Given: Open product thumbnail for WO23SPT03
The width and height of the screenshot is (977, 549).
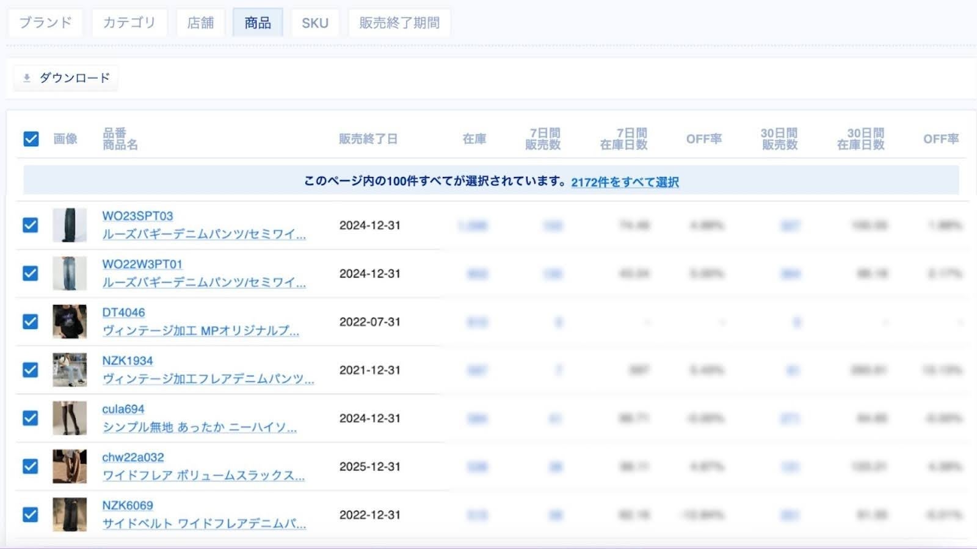Looking at the screenshot, I should [70, 225].
